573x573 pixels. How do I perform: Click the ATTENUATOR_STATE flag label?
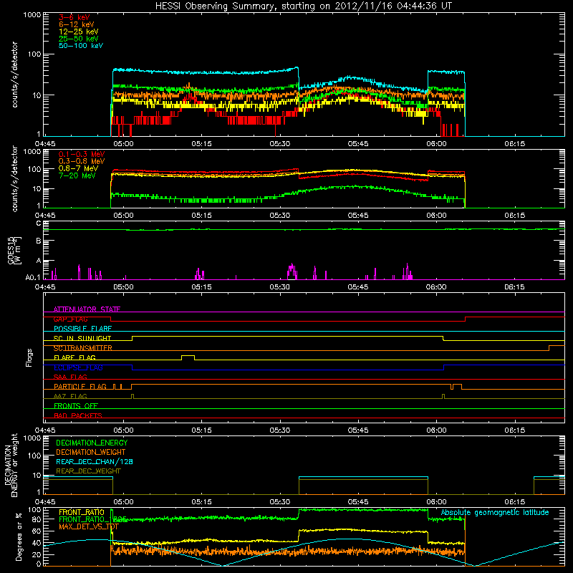[87, 309]
